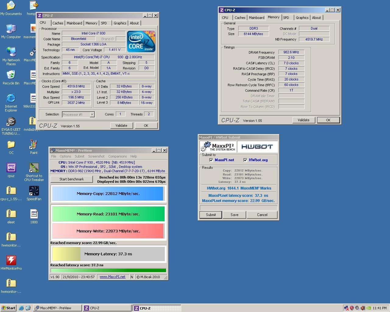The image size is (390, 312).
Task: Open the hwmonitor zip archive icon
Action: 11,239
